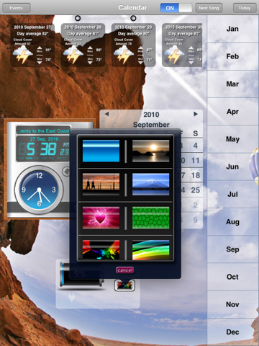Open the September 29 weather card
Screen dimensions: 259x346
(x=134, y=45)
